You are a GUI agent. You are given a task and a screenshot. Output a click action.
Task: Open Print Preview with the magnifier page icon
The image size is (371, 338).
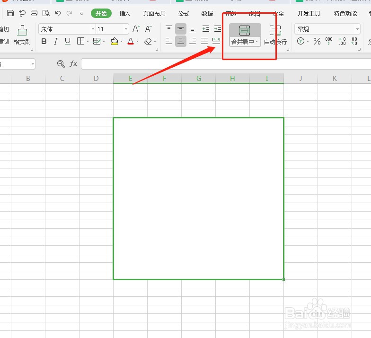pos(46,13)
